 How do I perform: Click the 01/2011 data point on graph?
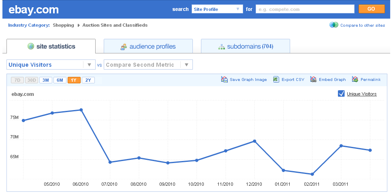click(284, 170)
